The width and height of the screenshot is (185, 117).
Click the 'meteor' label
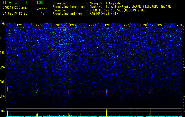coord(42,9)
